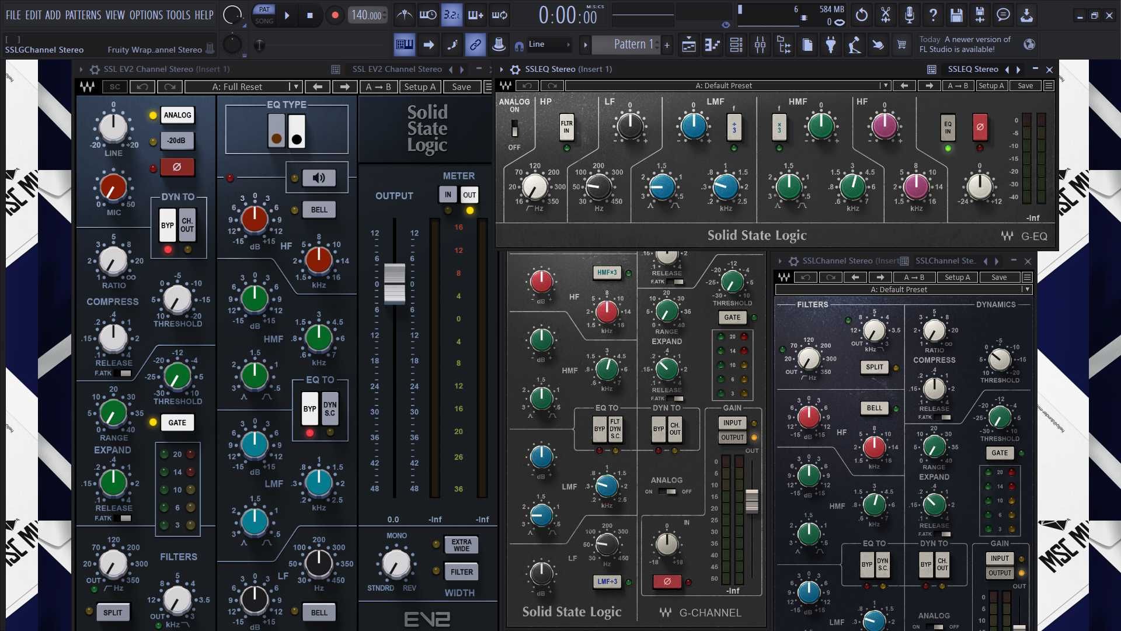Expand the SSL EV2 Channel Stereo window menu arrow
The image size is (1121, 631).
(x=81, y=69)
